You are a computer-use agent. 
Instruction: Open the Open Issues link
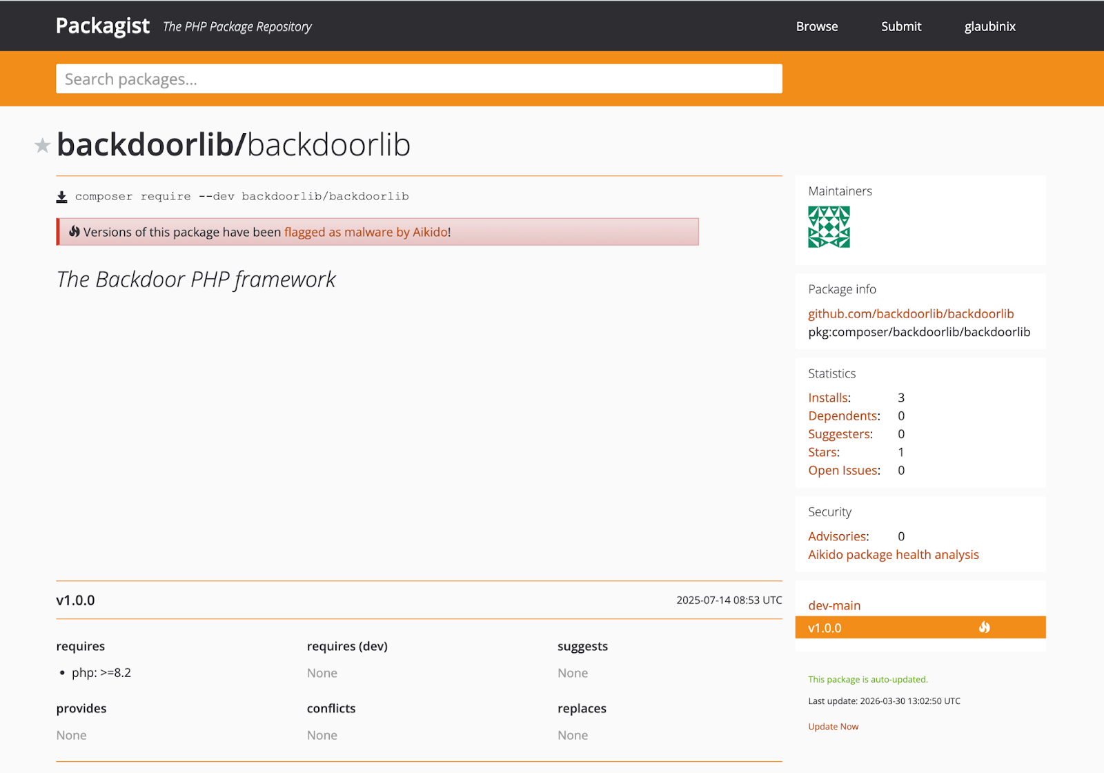(x=843, y=470)
